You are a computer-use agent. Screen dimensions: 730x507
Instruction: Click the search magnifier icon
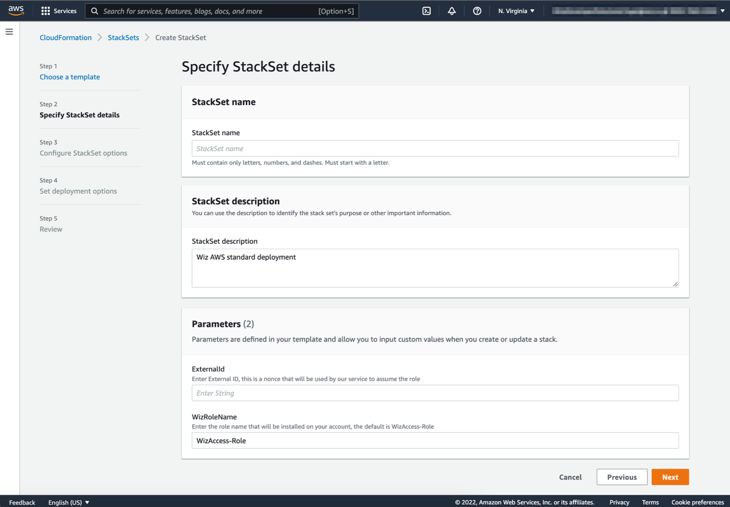[94, 11]
